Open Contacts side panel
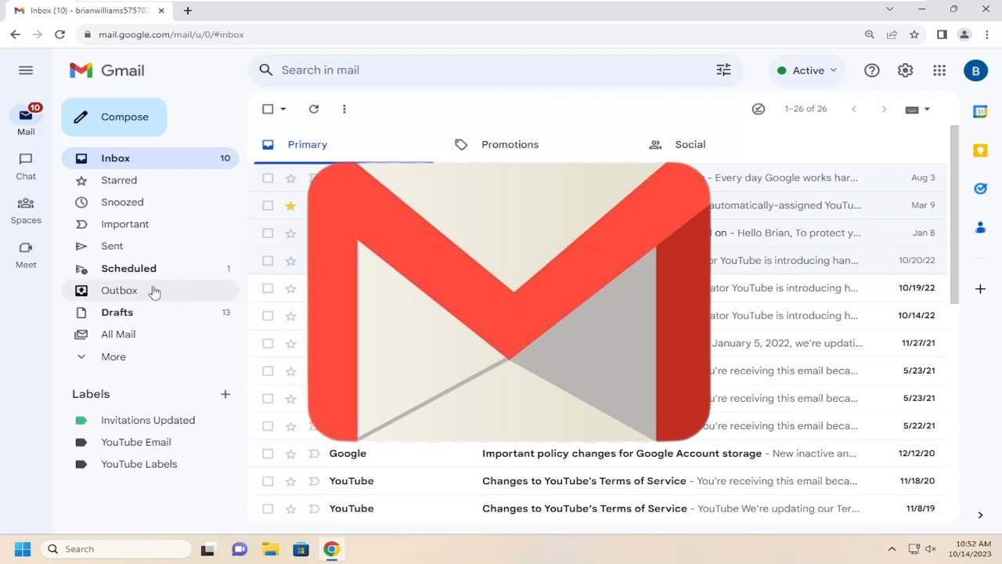 click(980, 227)
